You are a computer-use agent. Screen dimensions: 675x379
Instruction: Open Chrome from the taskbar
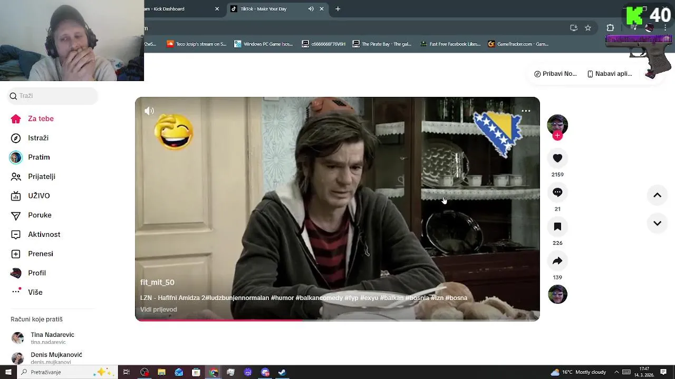pos(213,372)
